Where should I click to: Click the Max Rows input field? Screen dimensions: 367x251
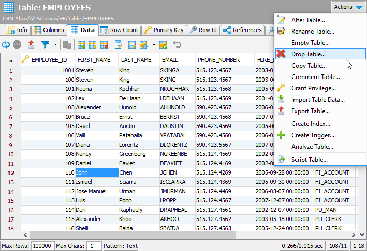tap(42, 246)
